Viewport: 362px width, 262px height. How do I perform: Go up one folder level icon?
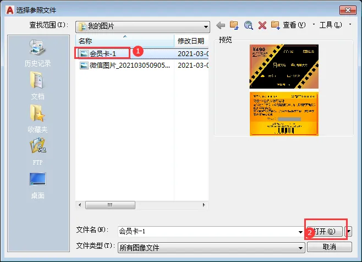click(x=234, y=25)
